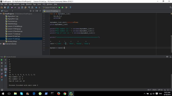The width and height of the screenshot is (172, 96).
Task: Click the Open folder toolbar icon
Action: 2,7
